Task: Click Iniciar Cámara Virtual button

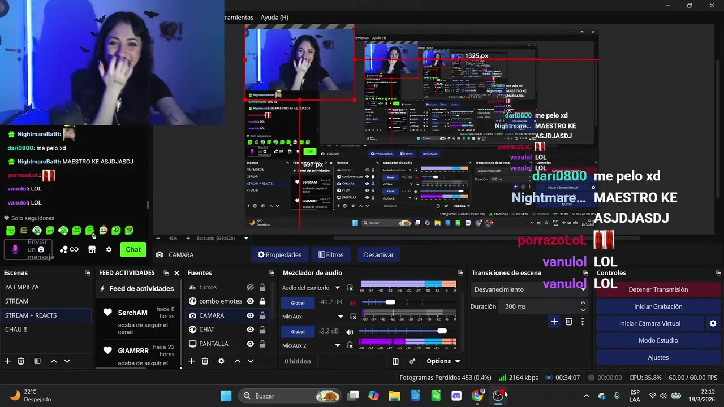Action: click(x=650, y=323)
